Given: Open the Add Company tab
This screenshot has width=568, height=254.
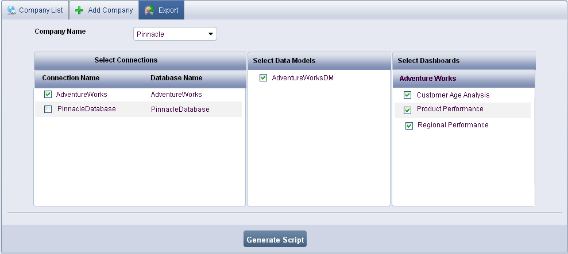Looking at the screenshot, I should coord(110,10).
